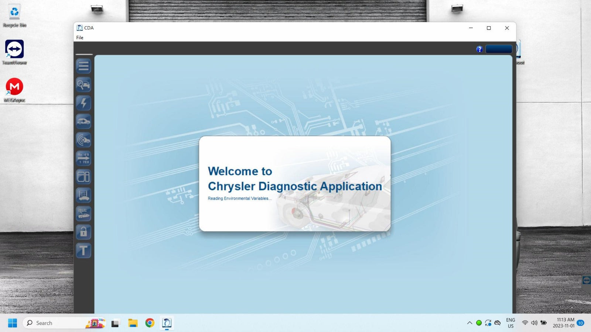Click the blue help question mark icon
591x332 pixels.
pos(479,49)
